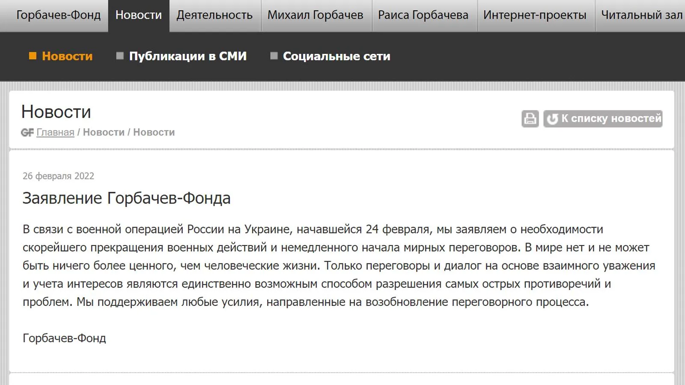685x385 pixels.
Task: Click the date text 26 февраля 2022
Action: pos(58,176)
